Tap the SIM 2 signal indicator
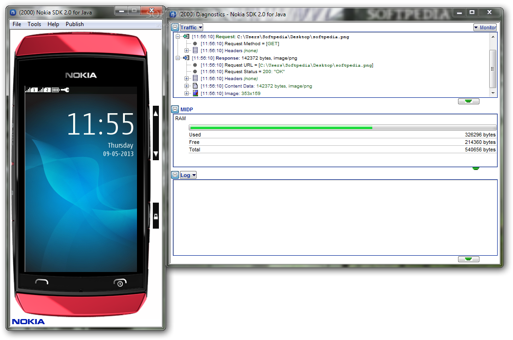The height and width of the screenshot is (340, 513). point(44,89)
